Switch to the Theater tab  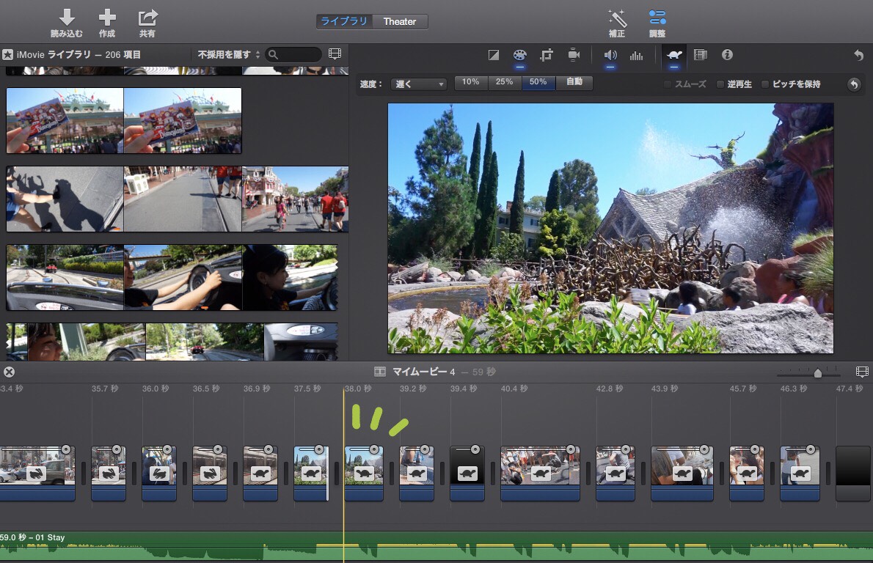tap(400, 22)
